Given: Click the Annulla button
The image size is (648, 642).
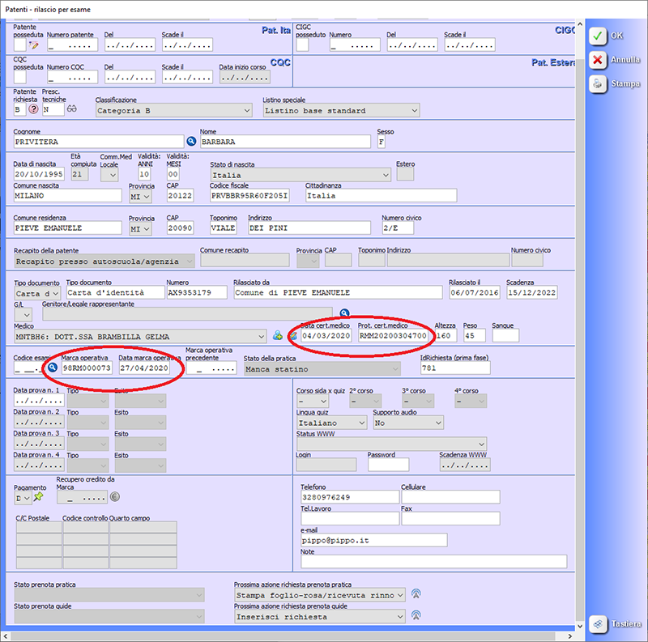Looking at the screenshot, I should pos(615,60).
